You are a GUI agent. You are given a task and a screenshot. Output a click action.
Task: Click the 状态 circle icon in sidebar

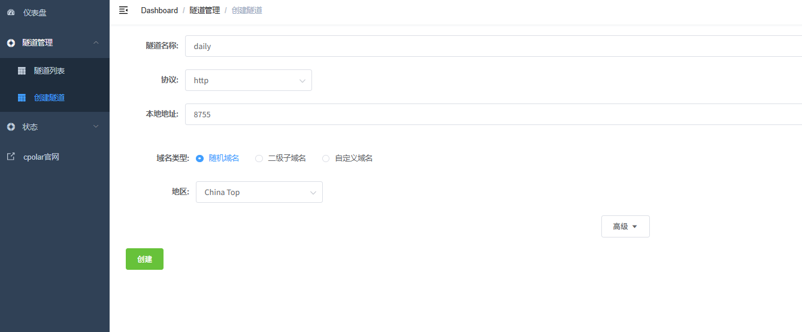pos(11,127)
